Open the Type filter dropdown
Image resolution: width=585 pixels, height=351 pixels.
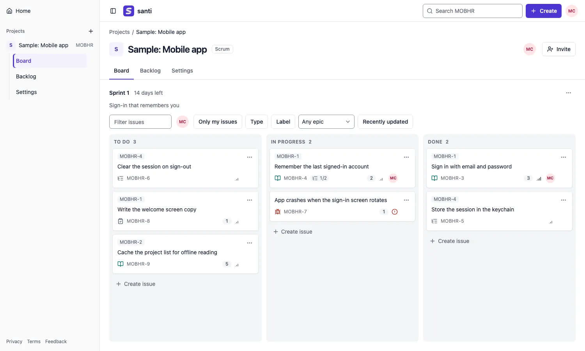(257, 122)
